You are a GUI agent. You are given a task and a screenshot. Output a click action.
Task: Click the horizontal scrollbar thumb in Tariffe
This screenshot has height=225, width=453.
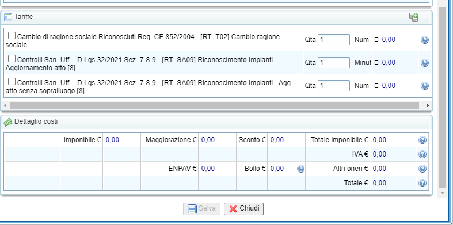point(214,105)
